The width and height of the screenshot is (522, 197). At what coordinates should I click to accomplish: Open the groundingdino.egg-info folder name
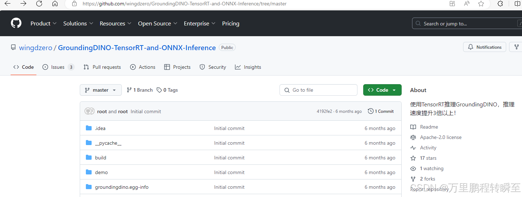click(122, 187)
